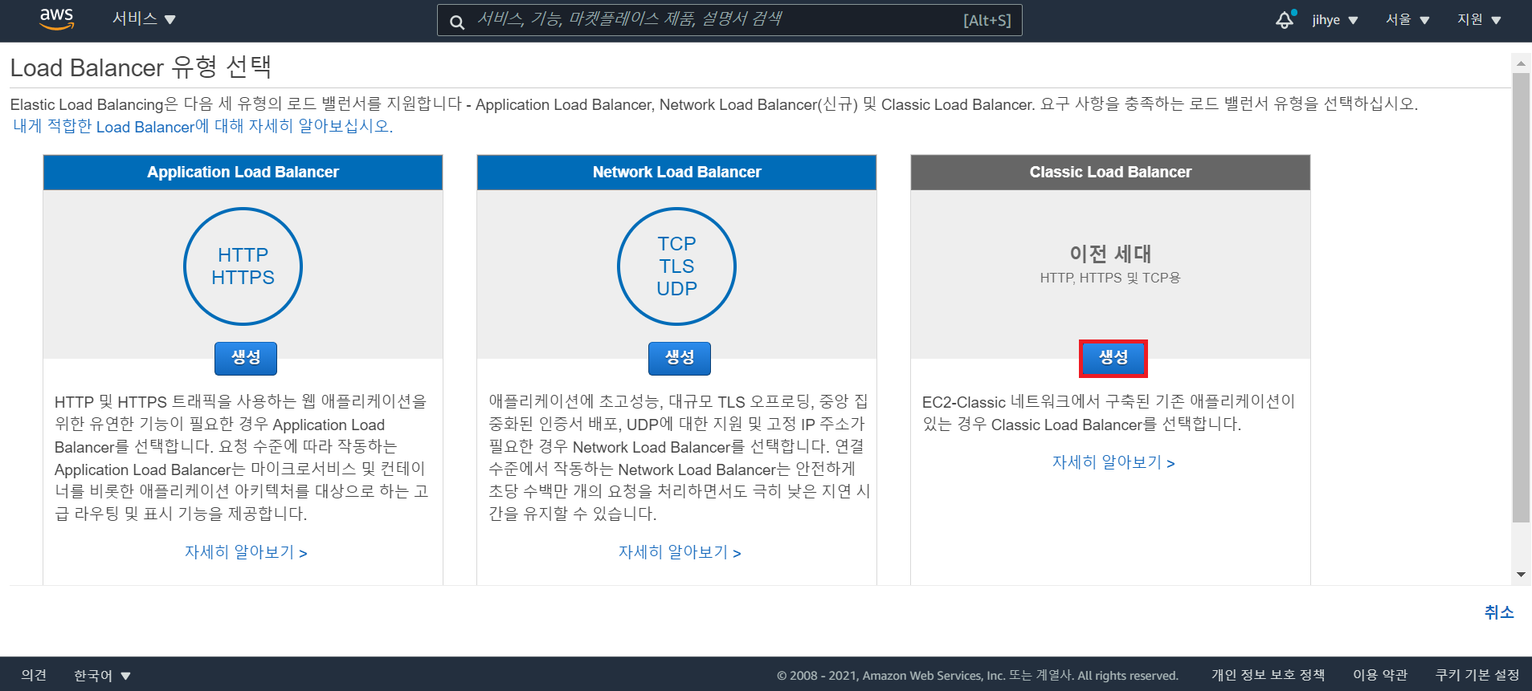Open the jihye account dropdown
1532x691 pixels.
point(1334,20)
